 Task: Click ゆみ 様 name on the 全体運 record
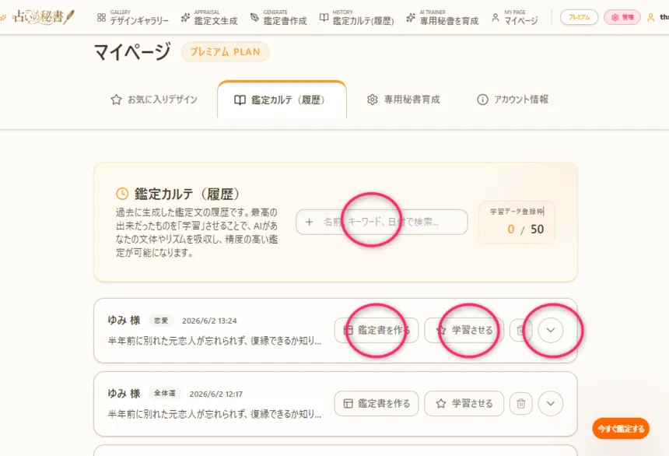pos(124,393)
